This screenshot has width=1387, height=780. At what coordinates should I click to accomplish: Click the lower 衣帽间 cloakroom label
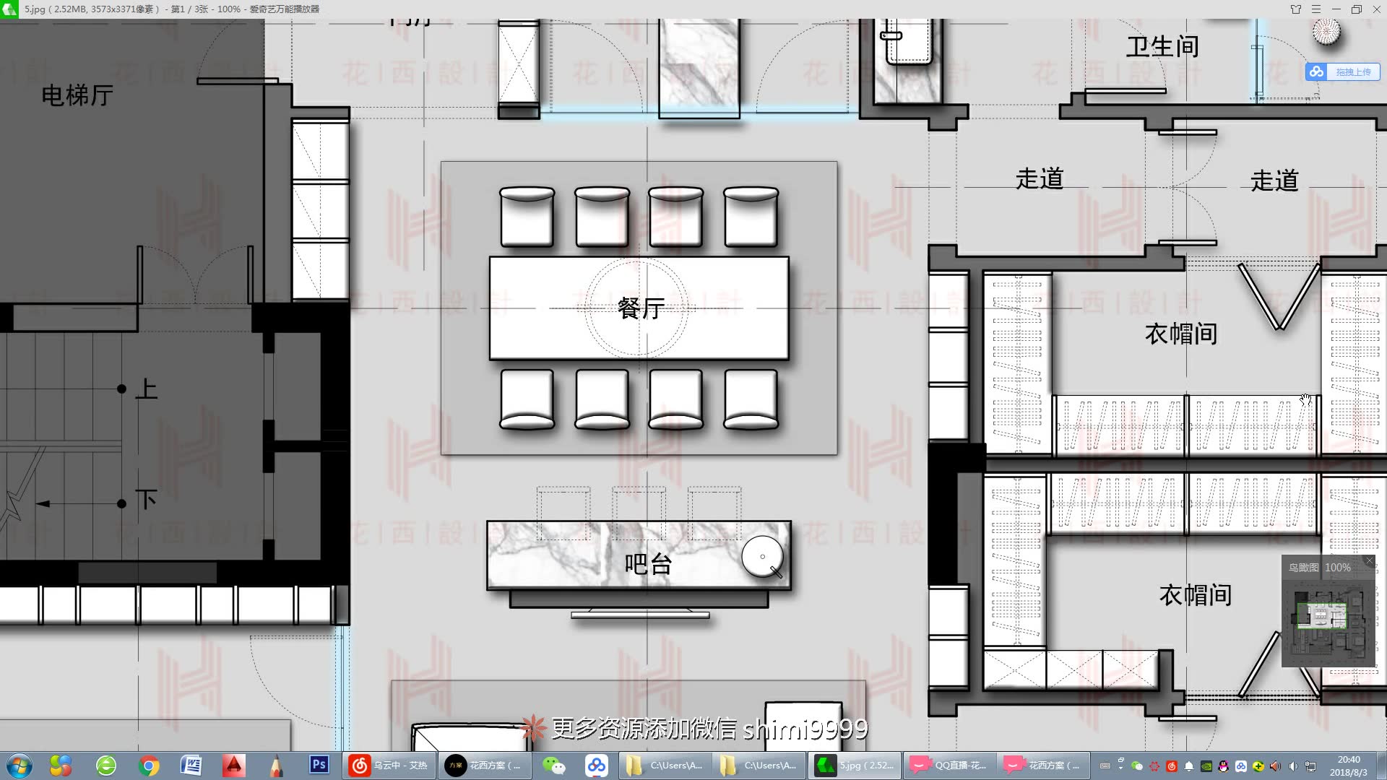coord(1196,595)
